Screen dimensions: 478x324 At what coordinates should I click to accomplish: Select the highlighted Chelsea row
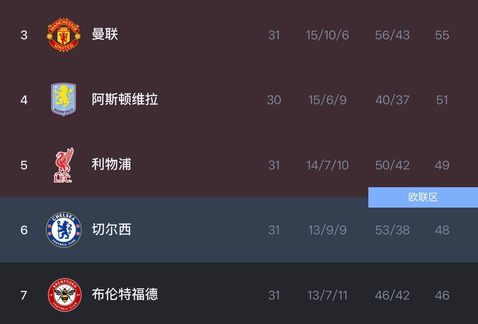coord(239,230)
